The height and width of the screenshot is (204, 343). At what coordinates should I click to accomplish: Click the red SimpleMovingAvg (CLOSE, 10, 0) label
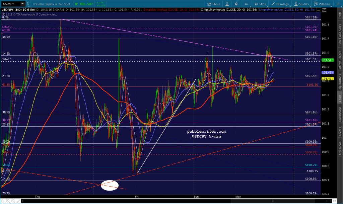click(x=165, y=10)
